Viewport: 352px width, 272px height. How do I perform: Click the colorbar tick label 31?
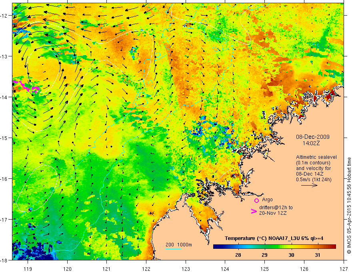pos(318,255)
